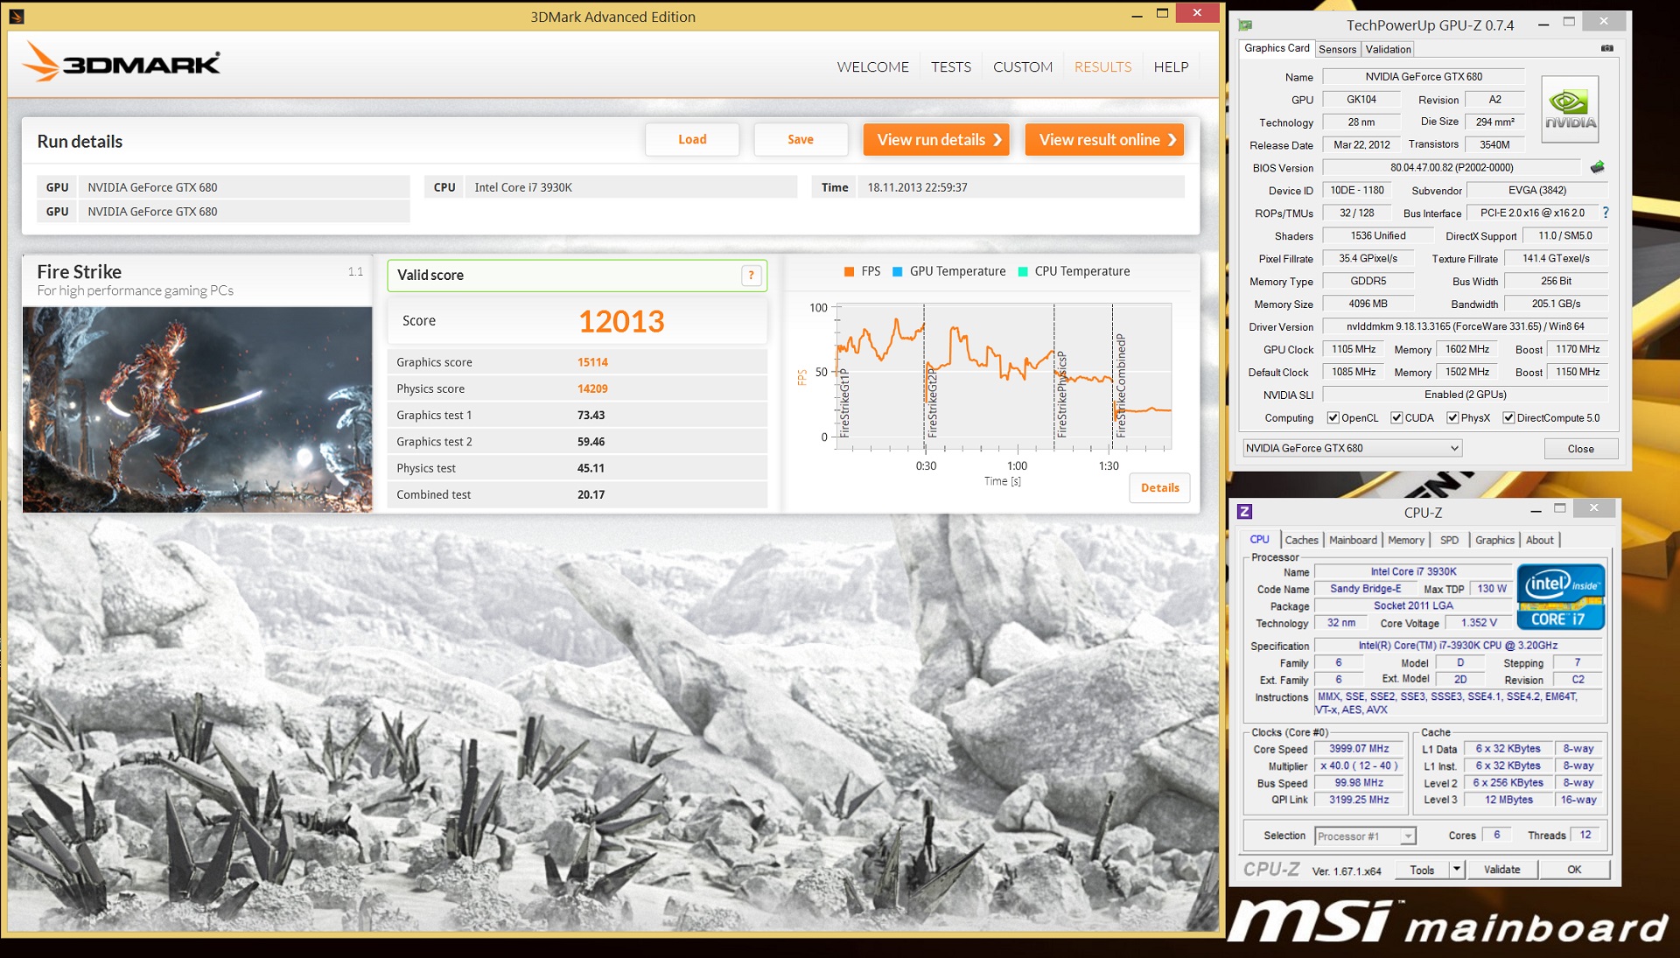Click the Graphics score value 15114
This screenshot has width=1680, height=958.
(592, 362)
